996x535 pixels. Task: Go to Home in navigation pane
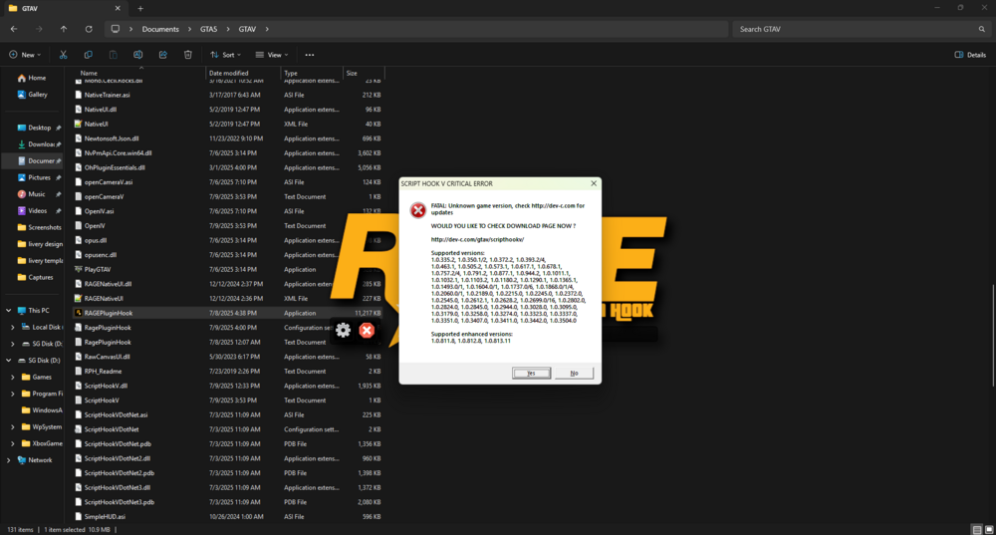click(x=32, y=78)
